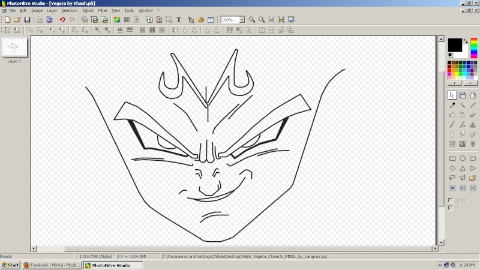This screenshot has height=270, width=480.
Task: Enable the Fill checkbox
Action: coord(451,208)
